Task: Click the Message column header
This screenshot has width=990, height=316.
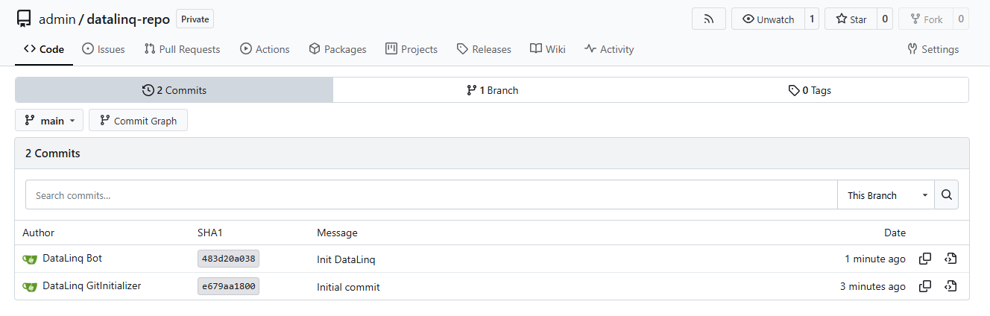Action: (337, 233)
